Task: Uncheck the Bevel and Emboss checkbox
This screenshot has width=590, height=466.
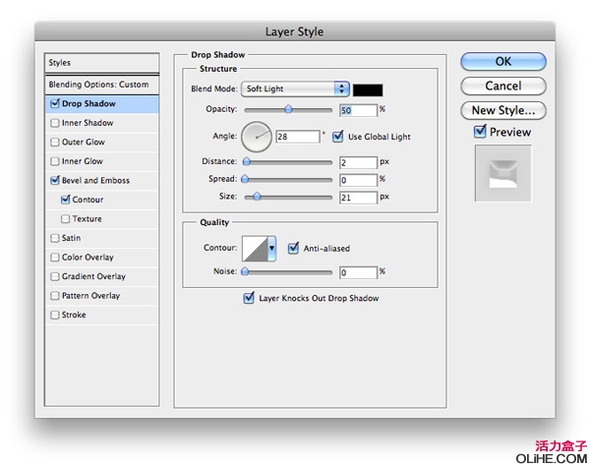Action: coord(55,180)
